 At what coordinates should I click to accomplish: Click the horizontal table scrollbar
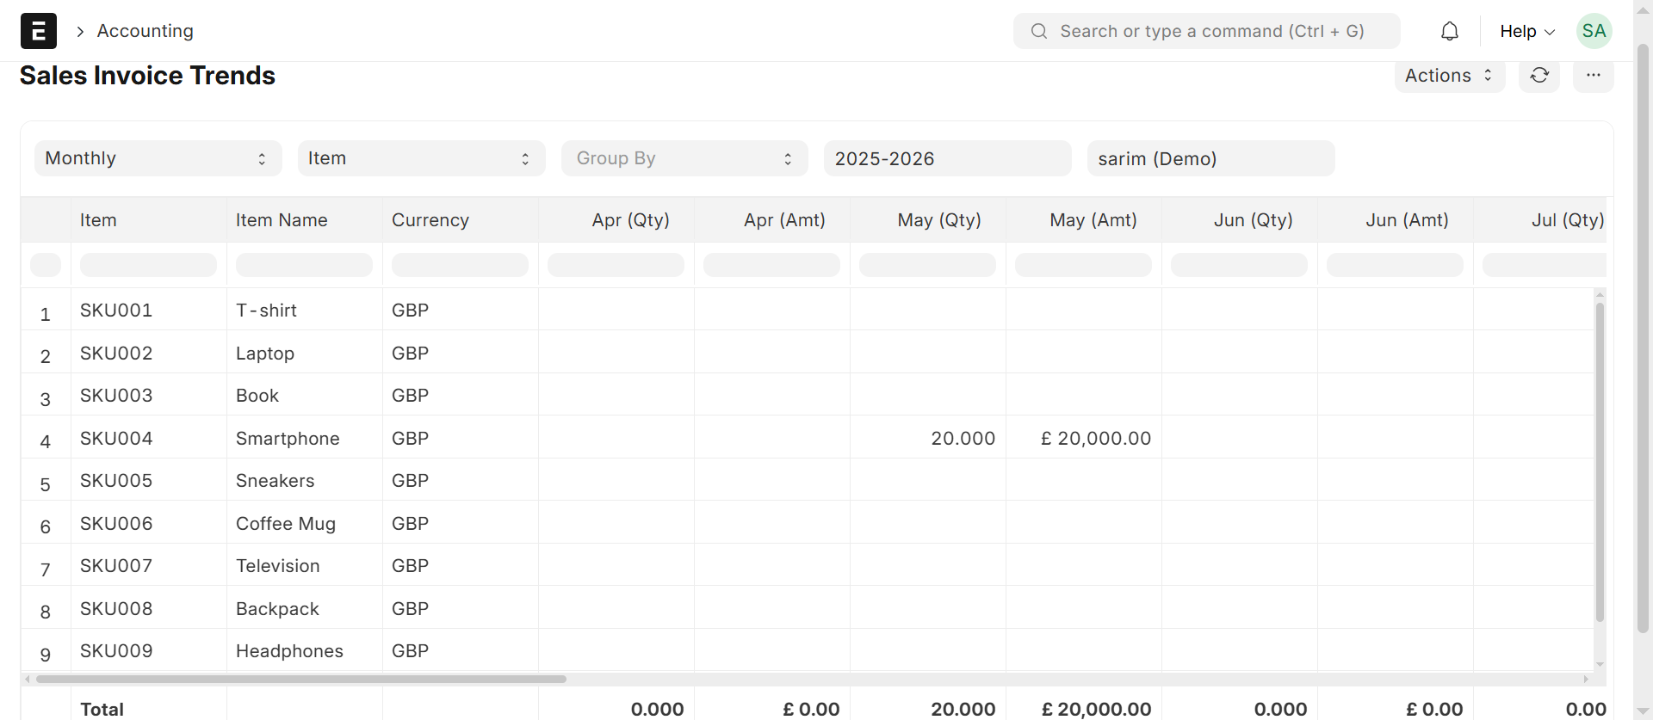point(301,679)
